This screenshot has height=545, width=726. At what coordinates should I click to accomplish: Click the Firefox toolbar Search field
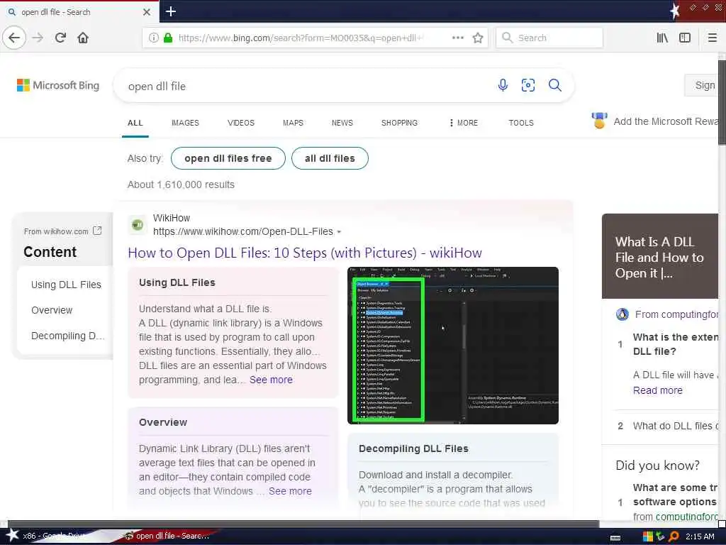549,38
